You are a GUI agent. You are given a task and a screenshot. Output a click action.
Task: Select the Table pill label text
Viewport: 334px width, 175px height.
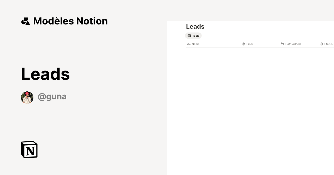[x=196, y=36]
